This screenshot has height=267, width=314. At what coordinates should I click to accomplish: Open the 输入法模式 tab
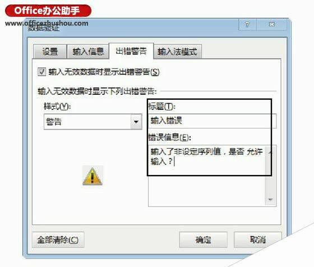(x=177, y=52)
